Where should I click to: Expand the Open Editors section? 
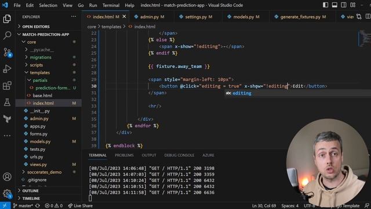point(49,27)
